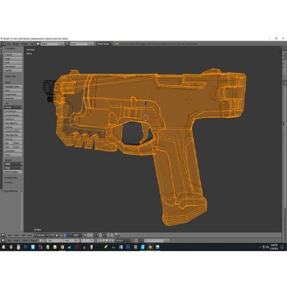This screenshot has width=287, height=287.
Task: Open the Mesh menu in 3D header
Action: click(x=30, y=235)
